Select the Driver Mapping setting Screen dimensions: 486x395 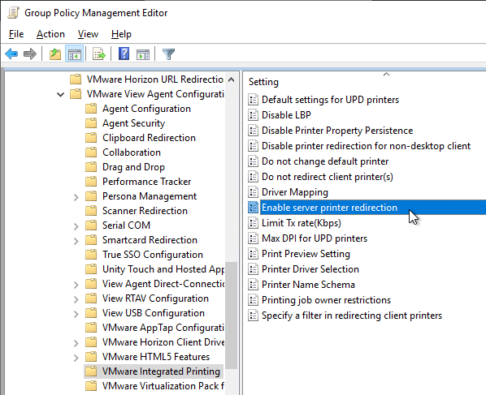point(295,192)
